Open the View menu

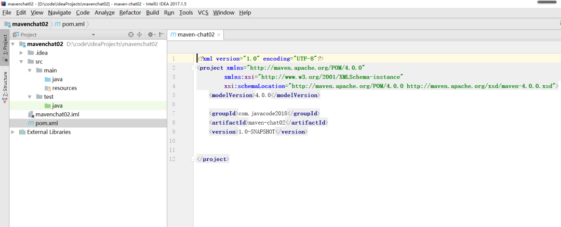pos(37,12)
